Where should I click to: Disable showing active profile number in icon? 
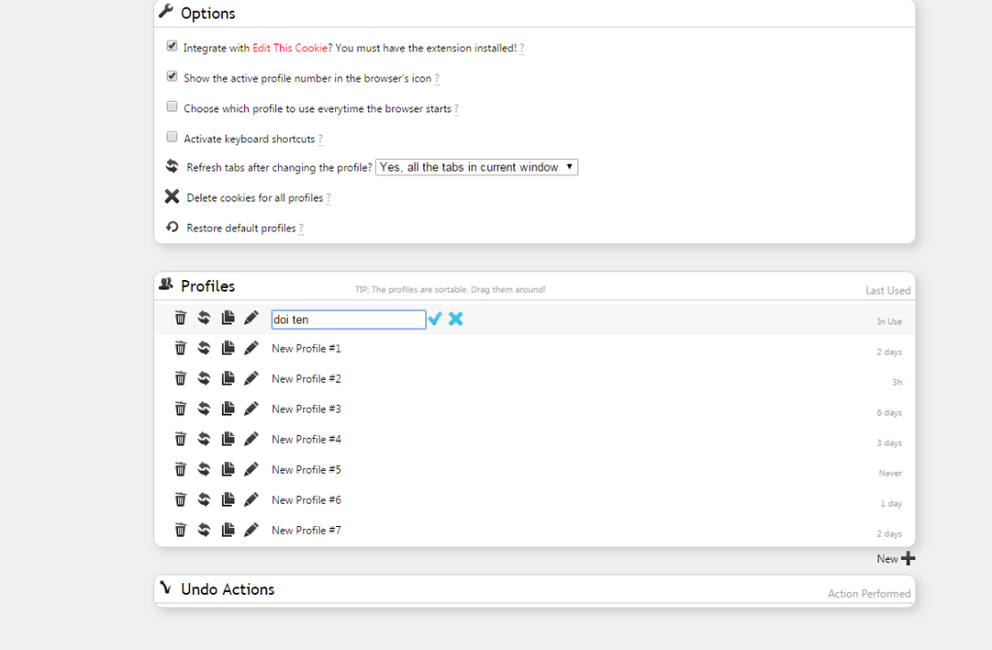pos(172,76)
